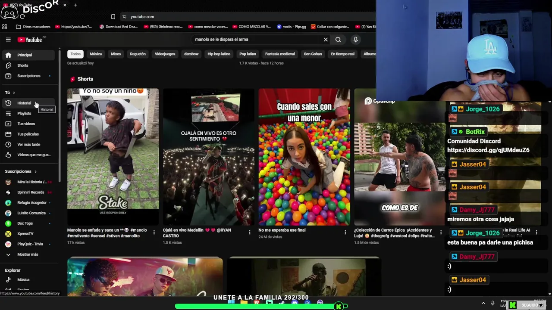Open the Luisito Comunica subscription channel
The width and height of the screenshot is (552, 310).
tap(28, 213)
